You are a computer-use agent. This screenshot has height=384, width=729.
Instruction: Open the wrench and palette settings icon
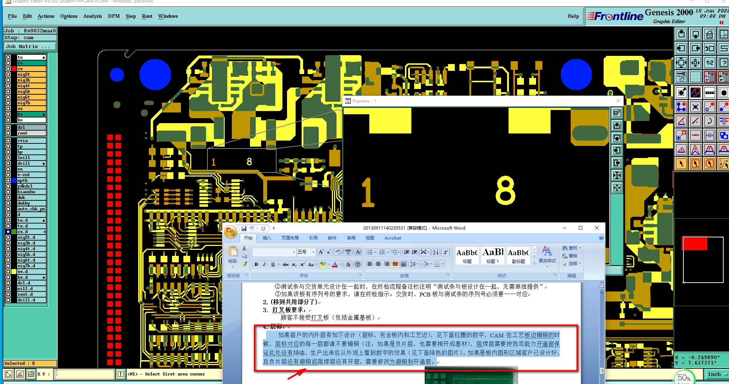click(x=681, y=77)
